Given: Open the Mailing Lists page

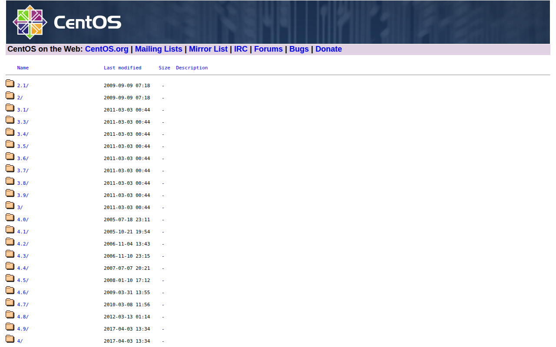Looking at the screenshot, I should tap(159, 49).
